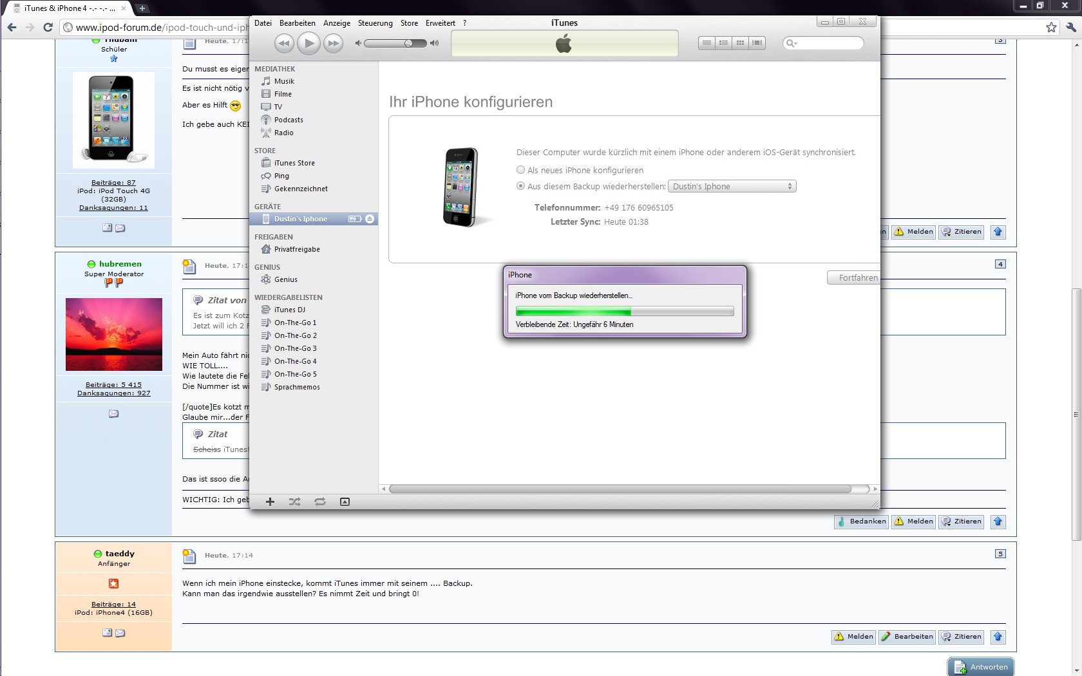1082x676 pixels.
Task: Click the iTunes horizontal scrollbar
Action: [x=620, y=489]
